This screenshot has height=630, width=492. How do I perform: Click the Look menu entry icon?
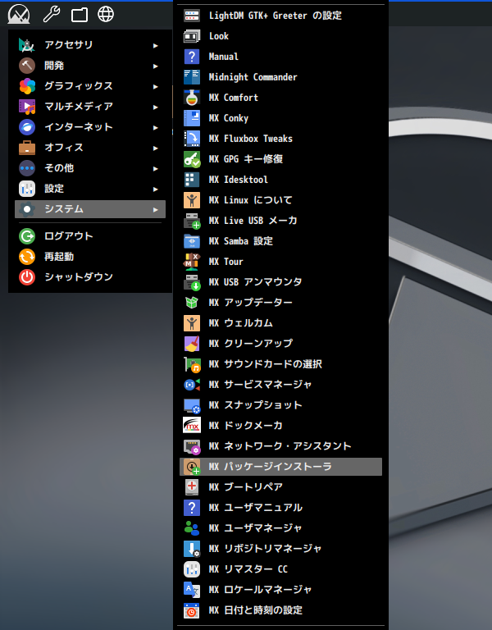(192, 36)
